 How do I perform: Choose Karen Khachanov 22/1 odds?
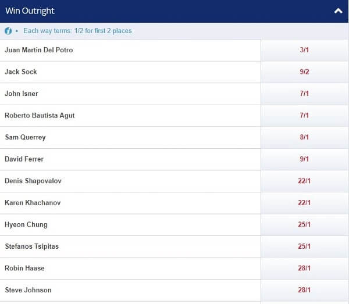point(304,203)
